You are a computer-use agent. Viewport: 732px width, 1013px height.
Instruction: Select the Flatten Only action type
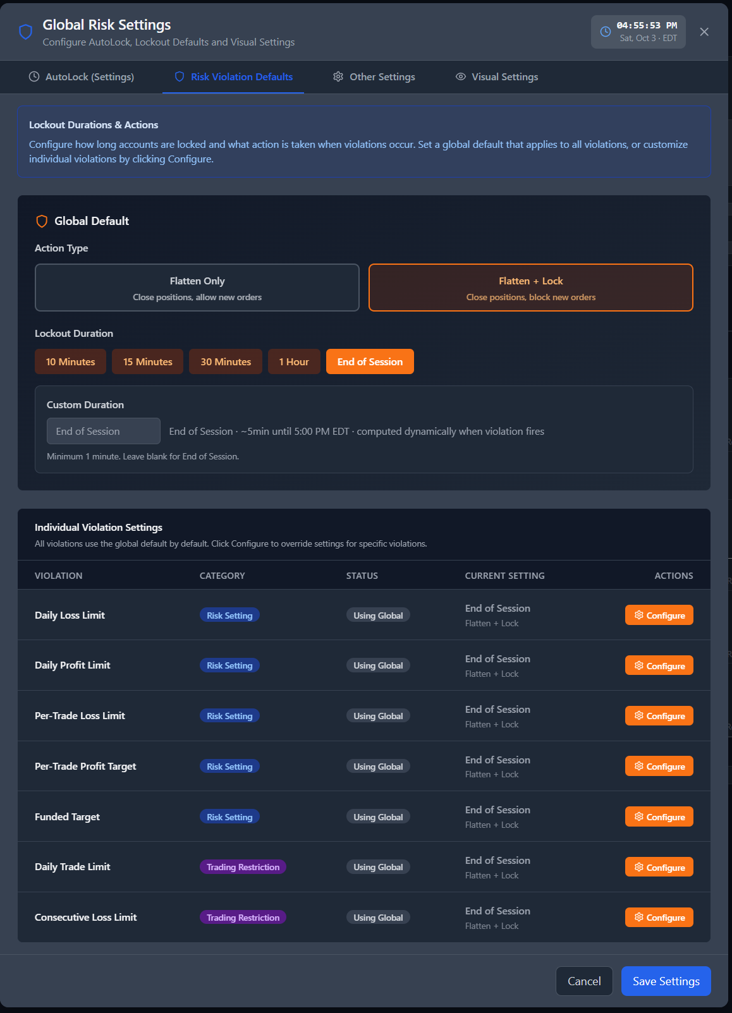click(197, 288)
